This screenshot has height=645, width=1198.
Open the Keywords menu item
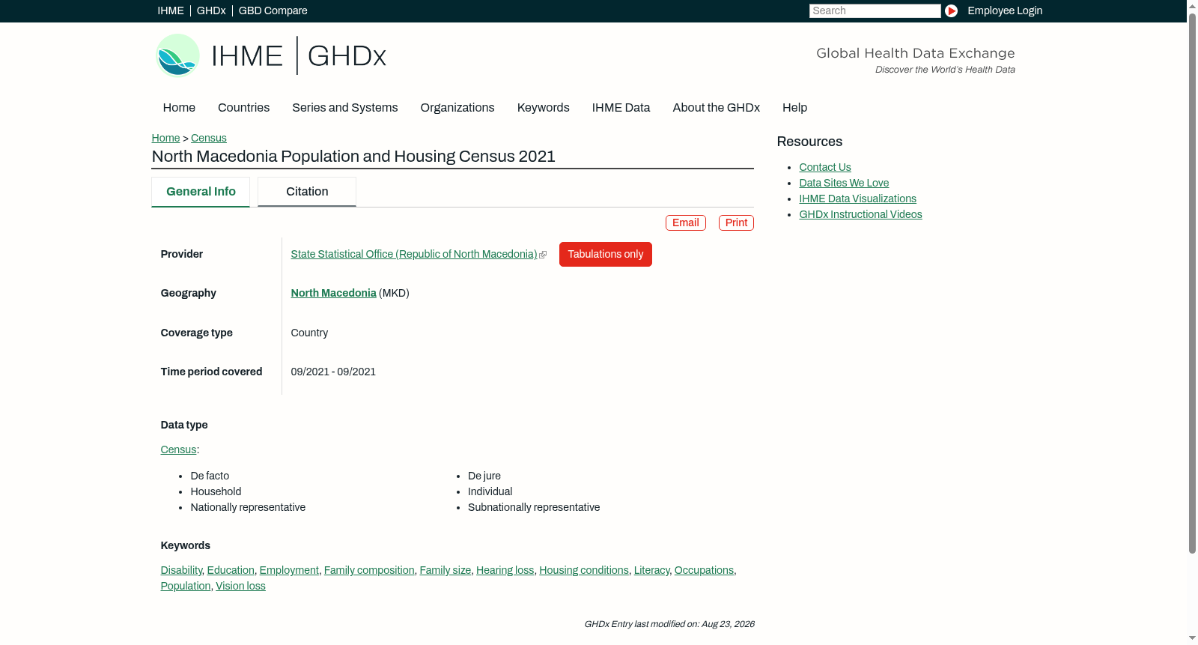pos(544,108)
